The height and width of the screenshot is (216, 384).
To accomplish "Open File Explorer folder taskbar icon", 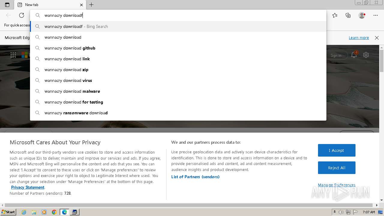I will click(34, 212).
